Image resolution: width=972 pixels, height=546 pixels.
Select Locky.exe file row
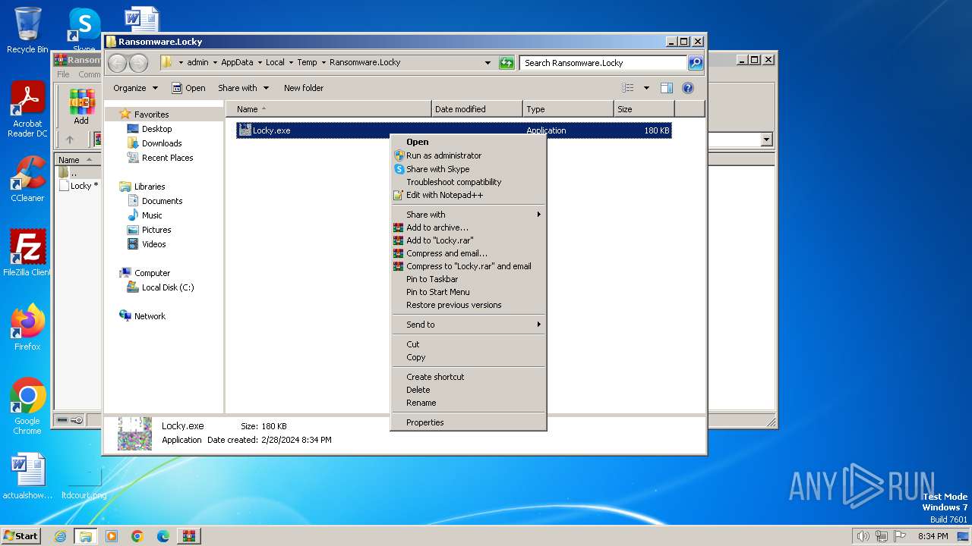point(454,130)
